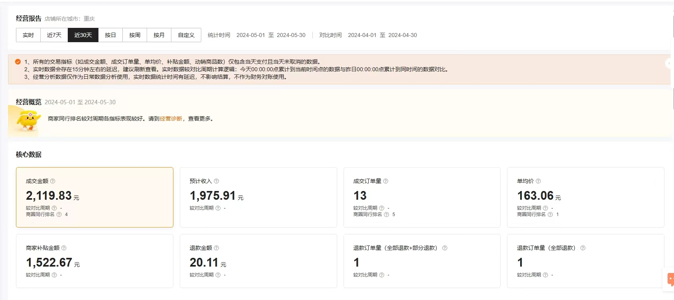
Task: Switch to the 实时 tab
Action: point(28,35)
